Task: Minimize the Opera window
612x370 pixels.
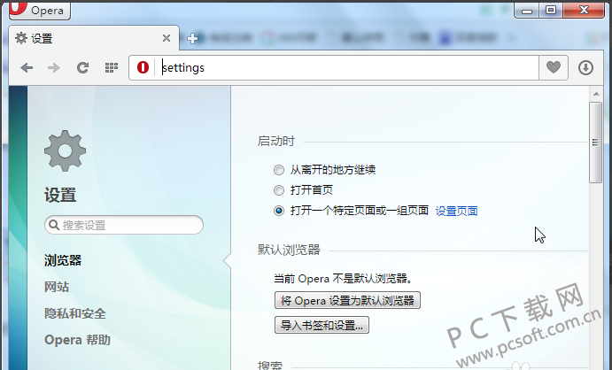Action: [x=527, y=10]
